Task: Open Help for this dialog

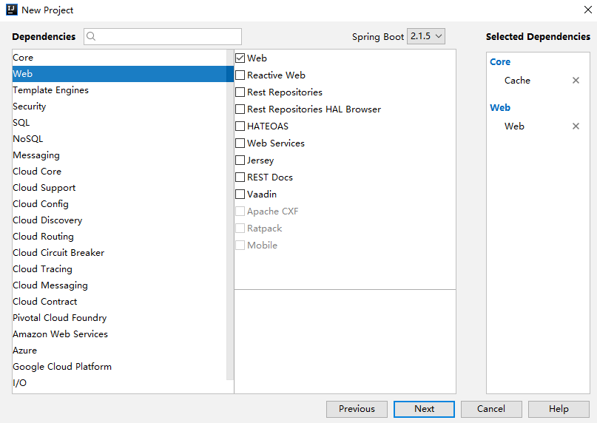Action: [559, 409]
